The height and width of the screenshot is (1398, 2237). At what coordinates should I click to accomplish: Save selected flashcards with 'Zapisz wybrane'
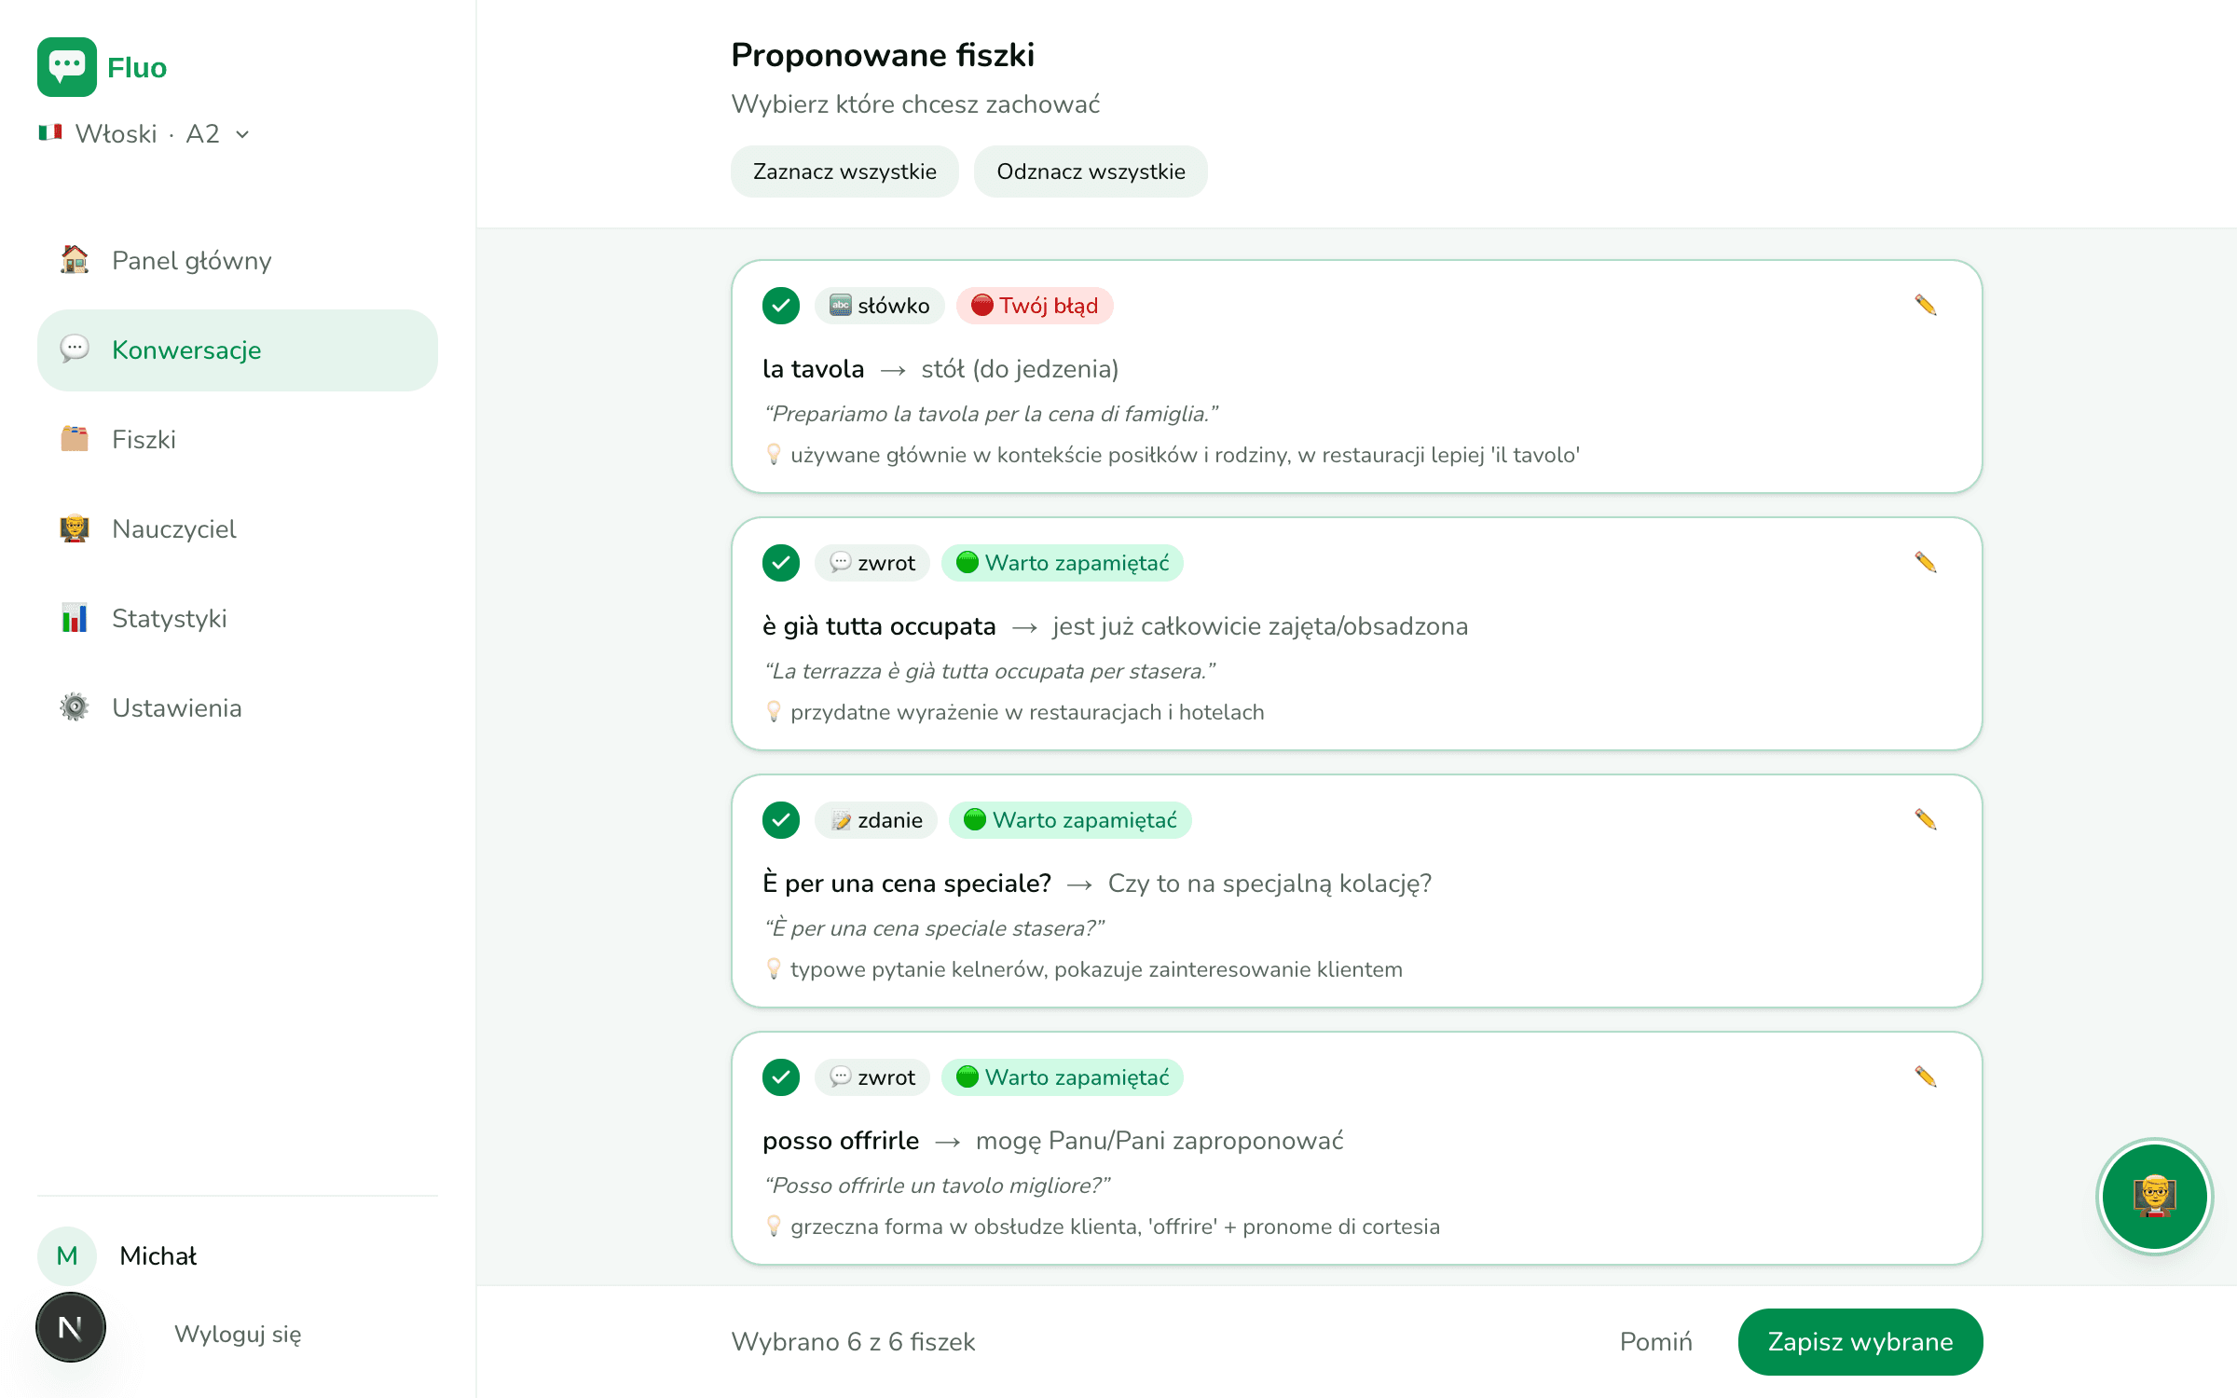[x=1860, y=1341]
